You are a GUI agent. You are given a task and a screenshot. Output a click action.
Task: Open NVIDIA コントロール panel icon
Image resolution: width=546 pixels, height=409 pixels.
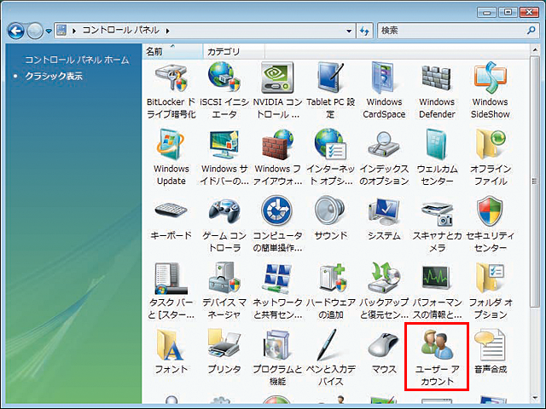(x=277, y=89)
